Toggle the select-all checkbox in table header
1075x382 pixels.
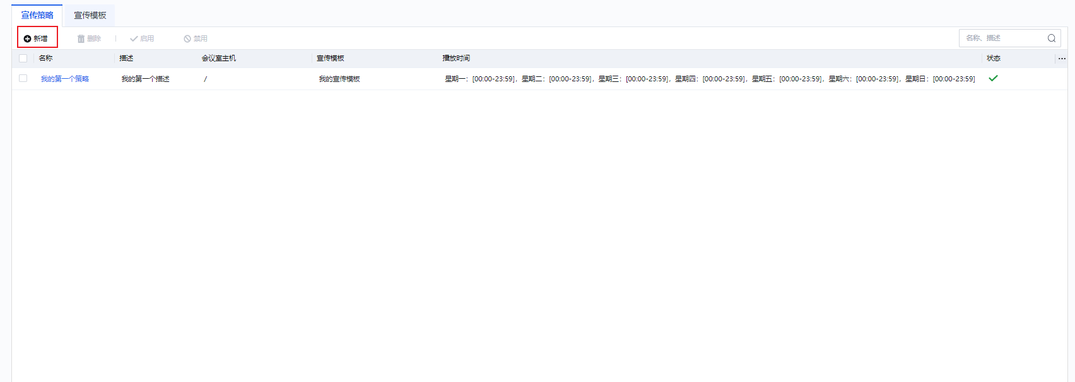[23, 58]
